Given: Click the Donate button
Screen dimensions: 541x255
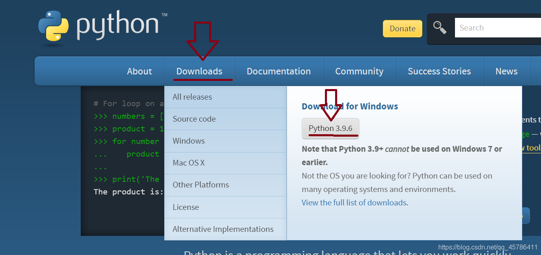Looking at the screenshot, I should (402, 28).
